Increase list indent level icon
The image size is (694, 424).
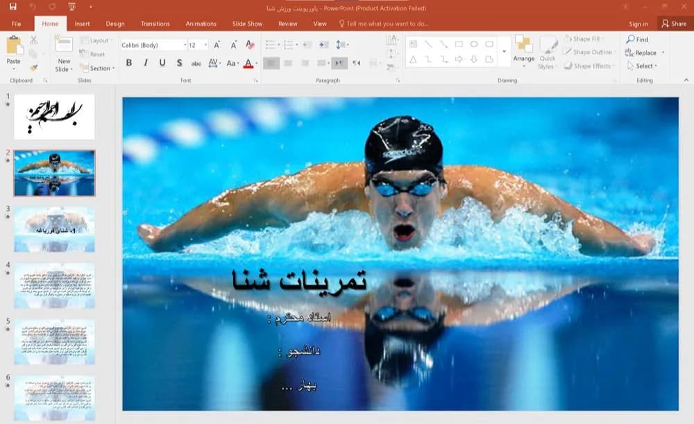323,44
